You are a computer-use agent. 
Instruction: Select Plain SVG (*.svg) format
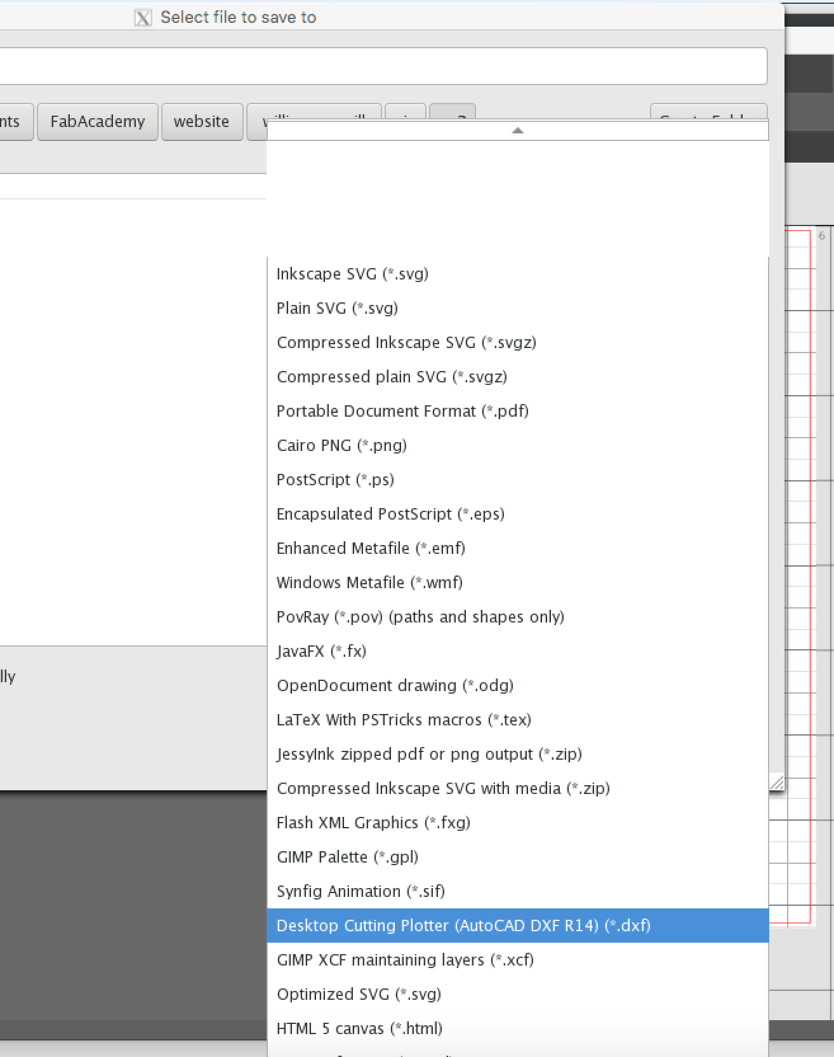(x=517, y=308)
